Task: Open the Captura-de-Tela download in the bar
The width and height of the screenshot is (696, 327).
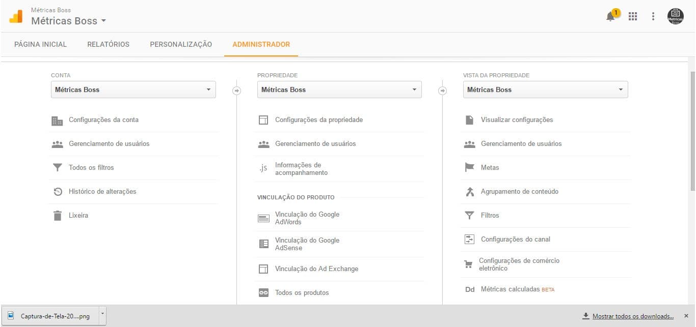Action: [x=51, y=316]
